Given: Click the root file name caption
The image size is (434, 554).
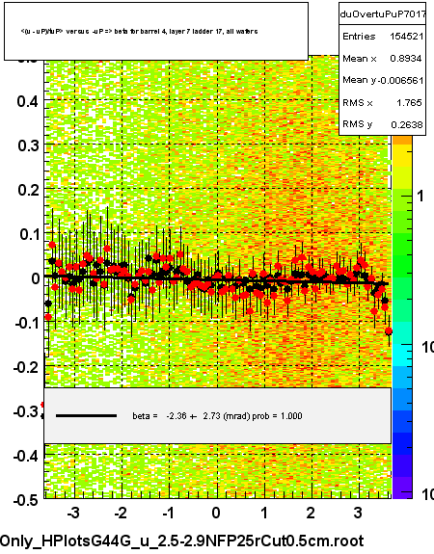Looking at the screenshot, I should [182, 541].
